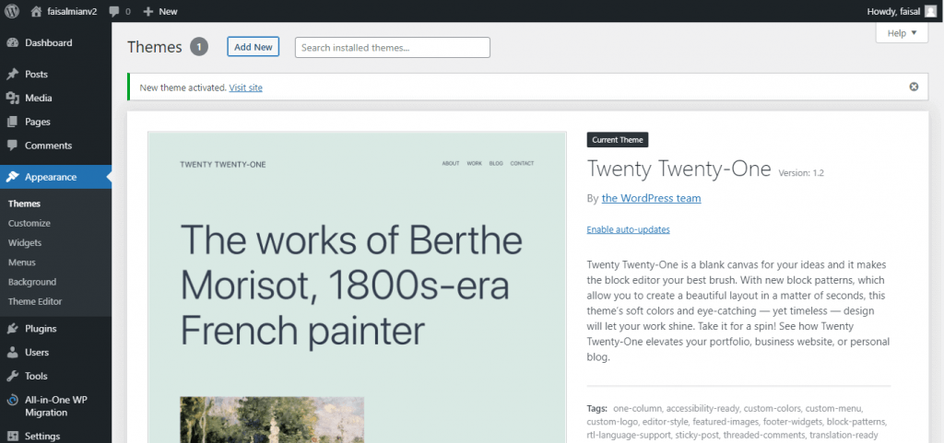Click the Tools wrench icon

click(x=13, y=376)
